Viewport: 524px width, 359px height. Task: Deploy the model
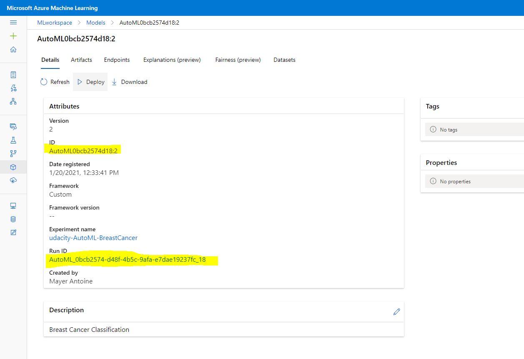90,82
